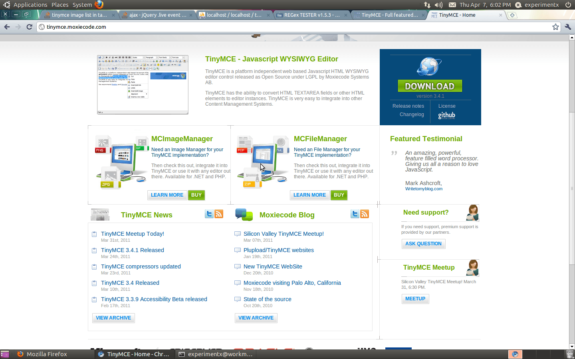575x359 pixels.
Task: Open 'State of the source' blog post
Action: click(x=268, y=299)
